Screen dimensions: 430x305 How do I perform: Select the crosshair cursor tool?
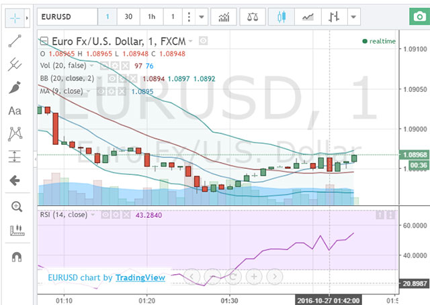15,18
